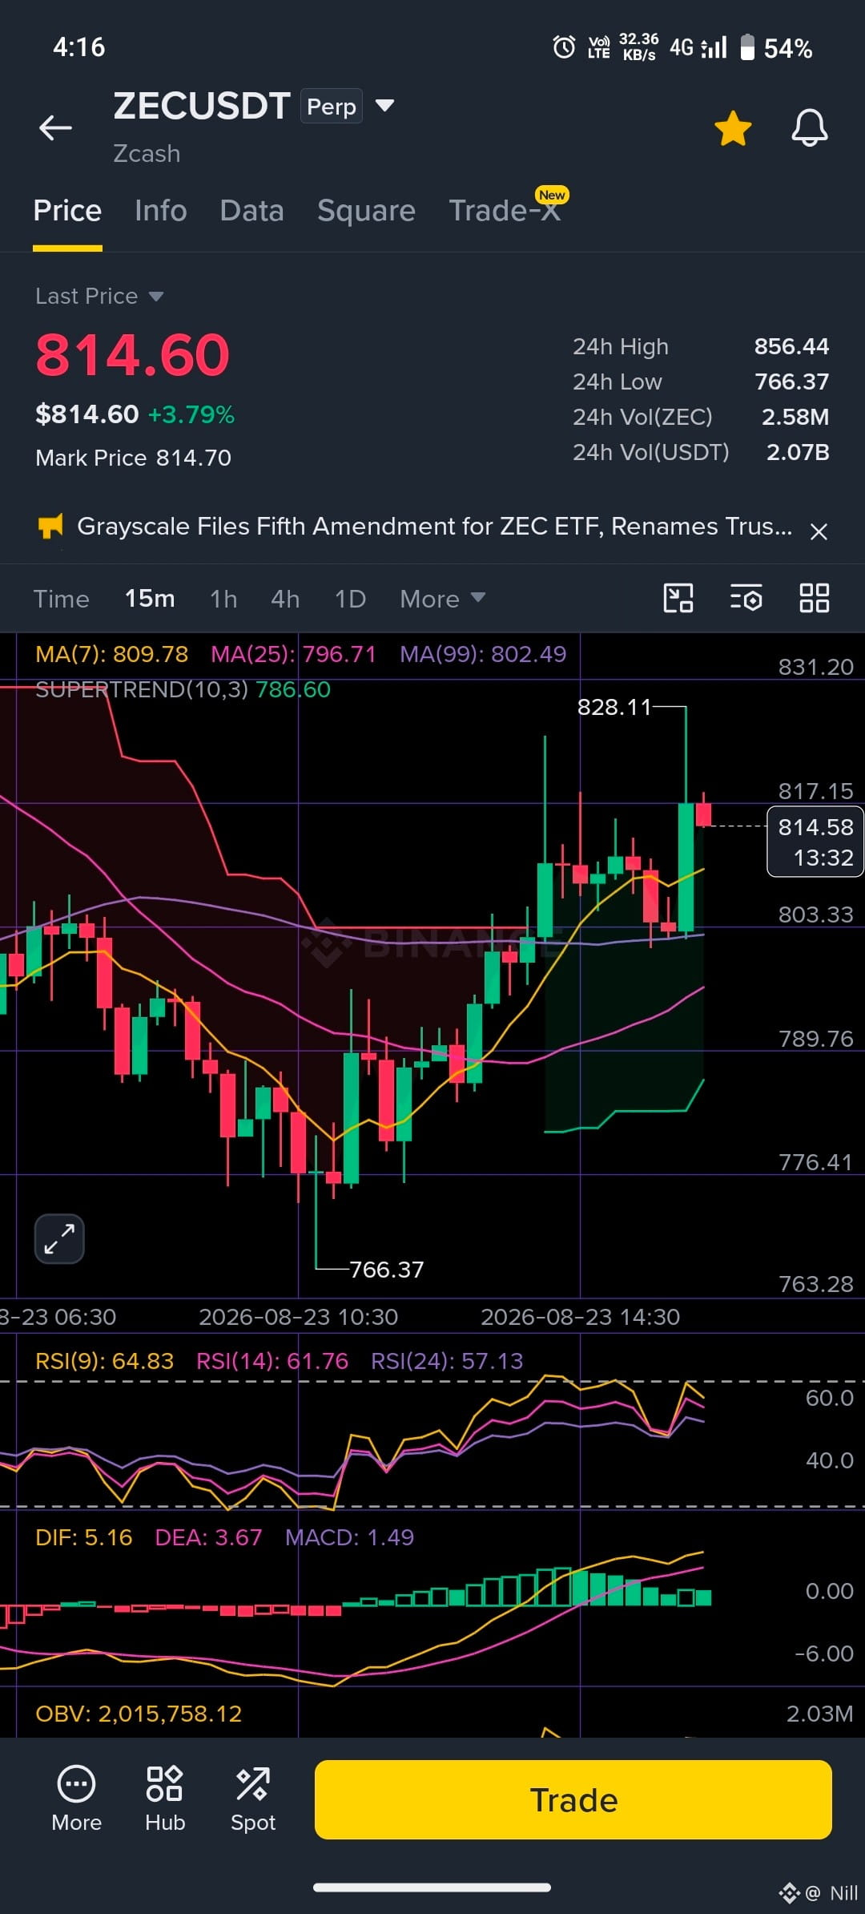Tap the current price tag 814.58
Viewport: 865px width, 1914px height.
(x=815, y=842)
